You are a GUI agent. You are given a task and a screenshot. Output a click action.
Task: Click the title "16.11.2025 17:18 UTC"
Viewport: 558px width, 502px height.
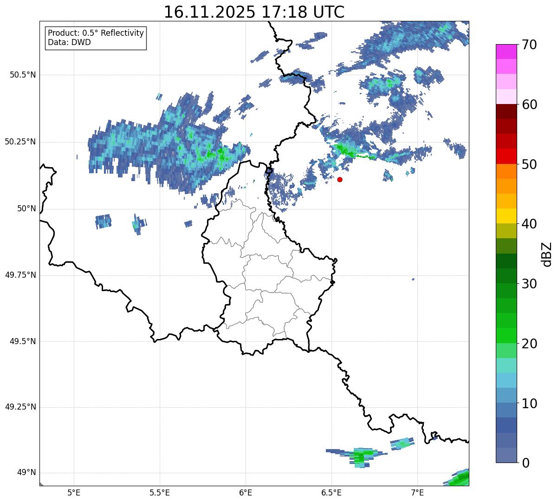tap(254, 12)
